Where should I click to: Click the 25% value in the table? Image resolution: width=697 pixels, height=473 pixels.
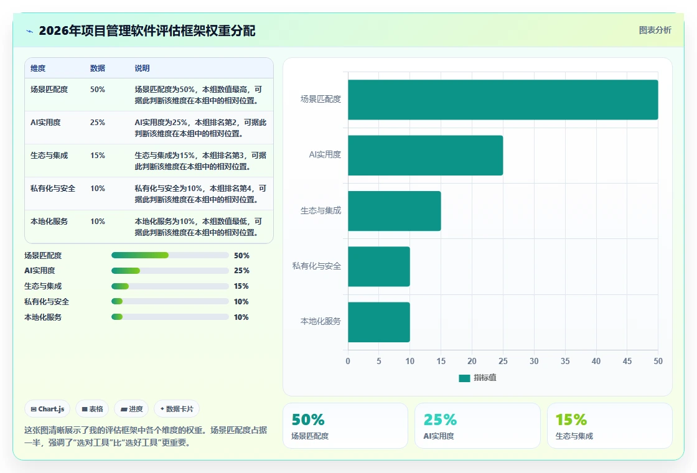tap(97, 122)
